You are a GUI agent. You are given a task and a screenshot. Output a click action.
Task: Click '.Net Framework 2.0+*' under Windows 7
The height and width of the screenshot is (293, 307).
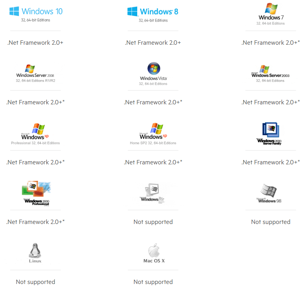coord(271,43)
